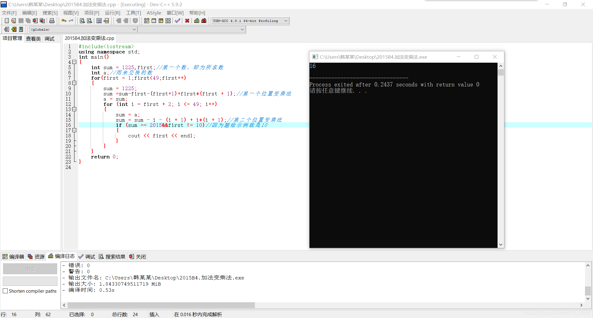Click the 关闭 bottom panel tab

pos(137,257)
